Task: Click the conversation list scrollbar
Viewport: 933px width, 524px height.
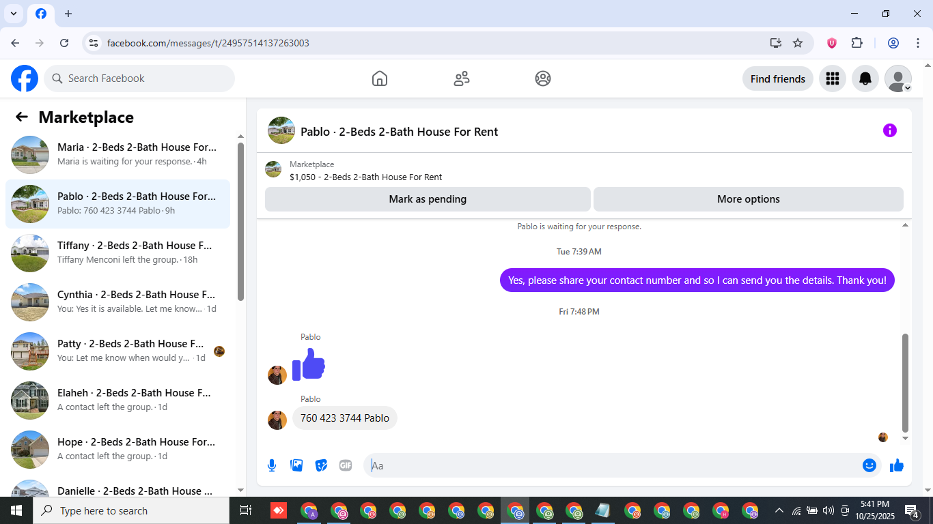Action: pyautogui.click(x=240, y=221)
